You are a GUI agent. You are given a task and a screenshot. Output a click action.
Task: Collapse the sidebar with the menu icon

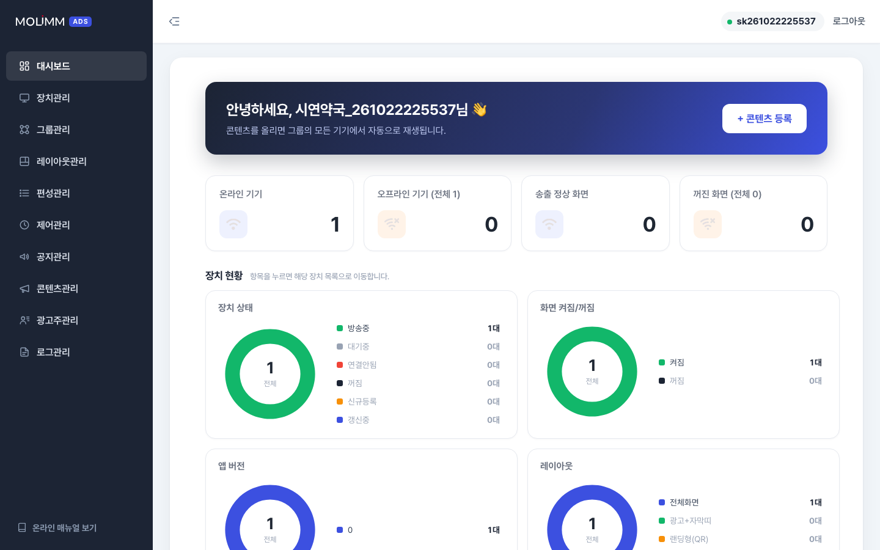point(174,21)
